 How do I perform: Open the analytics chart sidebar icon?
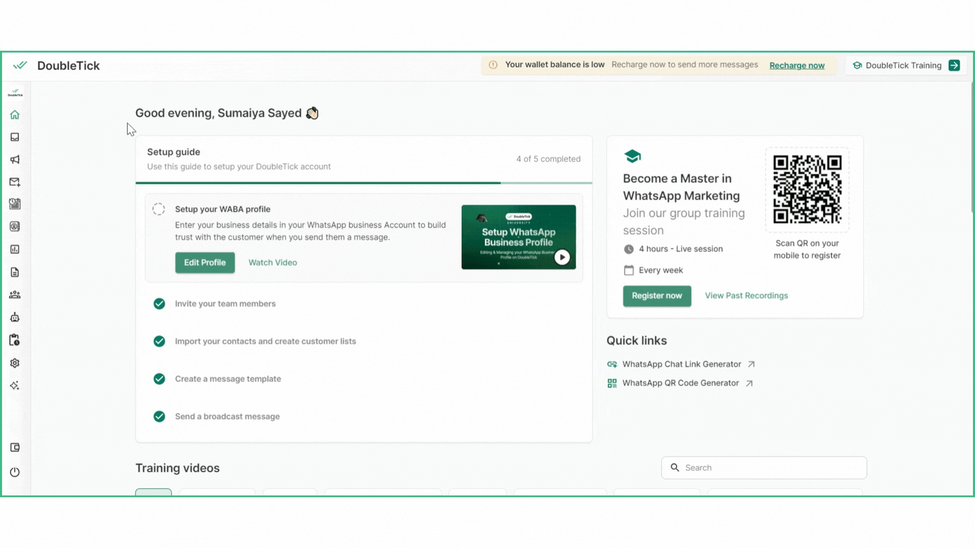[x=15, y=249]
